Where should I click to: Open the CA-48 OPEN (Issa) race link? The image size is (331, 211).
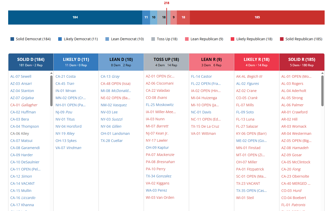pyautogui.click(x=116, y=84)
